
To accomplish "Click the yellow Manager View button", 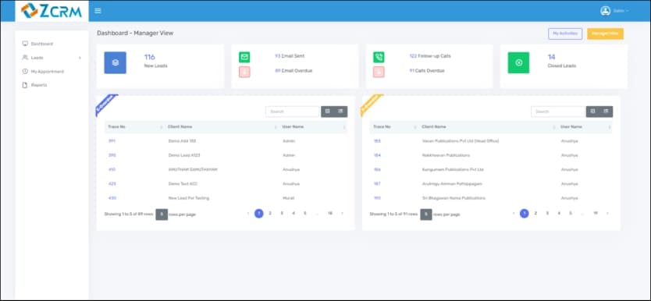I will pyautogui.click(x=605, y=34).
